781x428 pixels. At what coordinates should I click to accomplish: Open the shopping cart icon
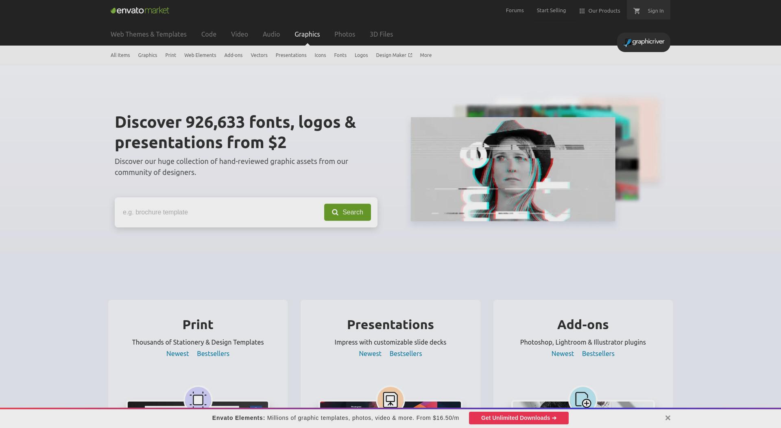pos(637,11)
